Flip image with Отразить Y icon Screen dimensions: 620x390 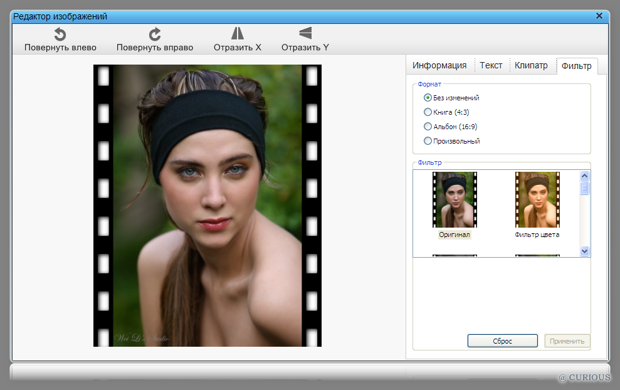(x=305, y=34)
